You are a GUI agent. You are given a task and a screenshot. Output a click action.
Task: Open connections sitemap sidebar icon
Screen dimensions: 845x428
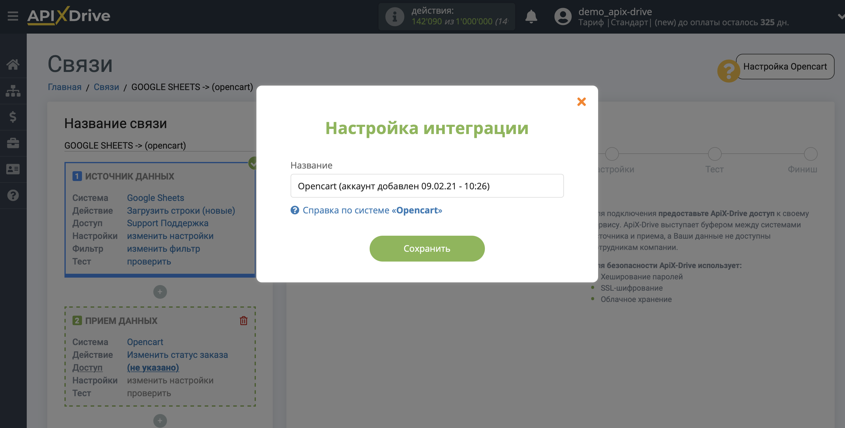13,91
